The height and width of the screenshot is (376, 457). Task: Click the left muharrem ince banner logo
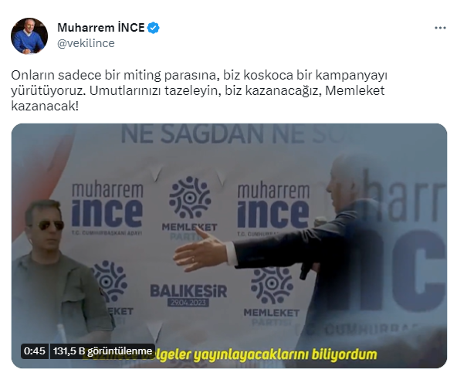tap(107, 208)
